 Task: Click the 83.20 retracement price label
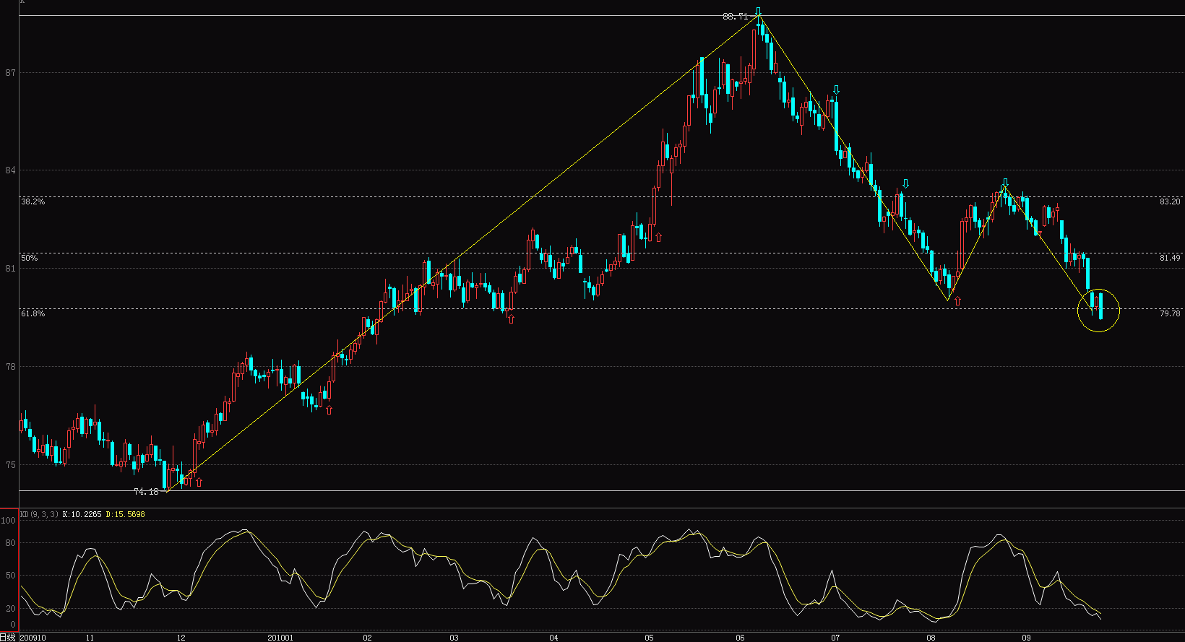pos(1170,201)
